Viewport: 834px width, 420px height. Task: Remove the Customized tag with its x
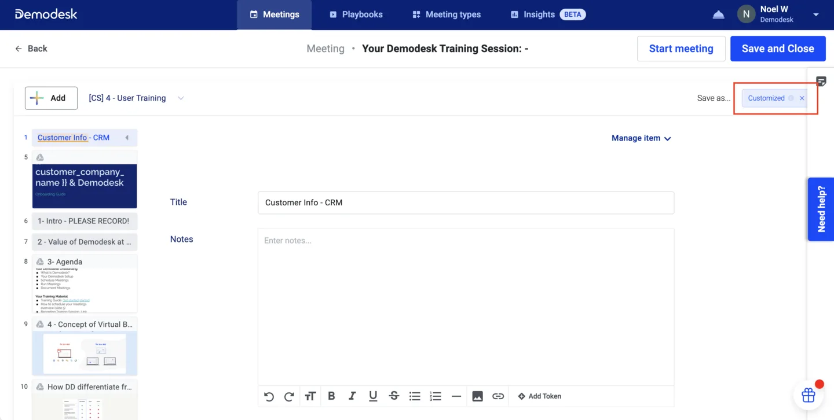click(802, 98)
